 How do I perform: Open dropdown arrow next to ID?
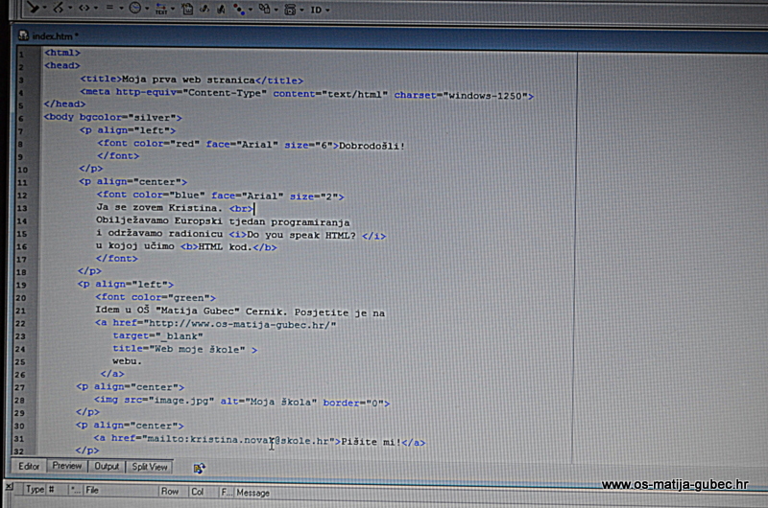point(327,11)
